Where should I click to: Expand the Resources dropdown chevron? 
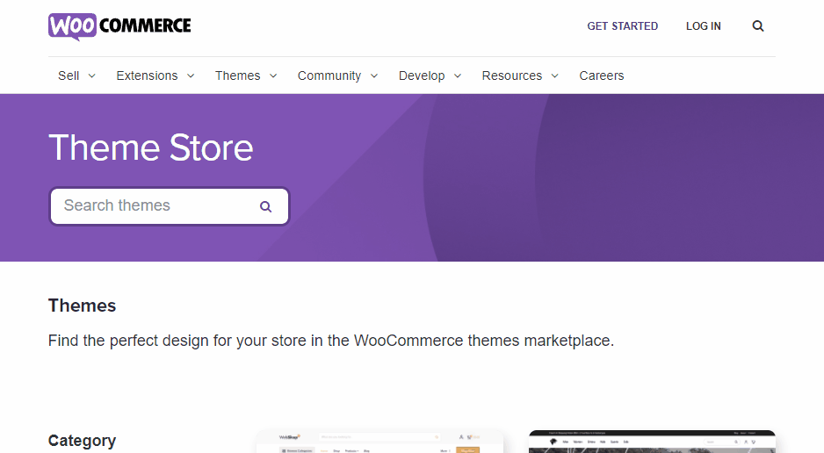tap(555, 76)
